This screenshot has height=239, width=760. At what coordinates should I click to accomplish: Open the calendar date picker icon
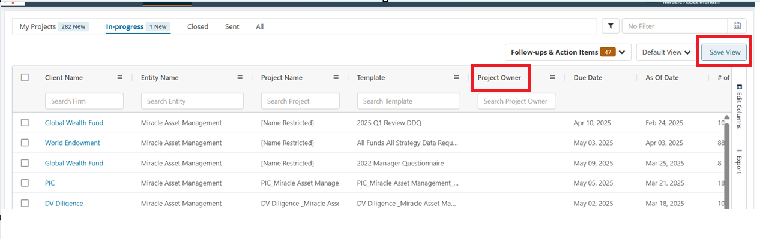pyautogui.click(x=737, y=26)
